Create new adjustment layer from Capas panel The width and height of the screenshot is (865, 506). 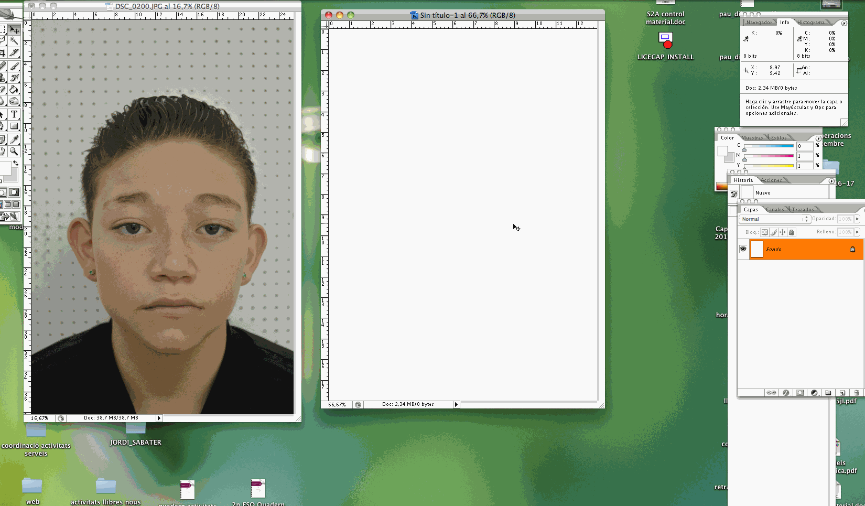coord(814,393)
